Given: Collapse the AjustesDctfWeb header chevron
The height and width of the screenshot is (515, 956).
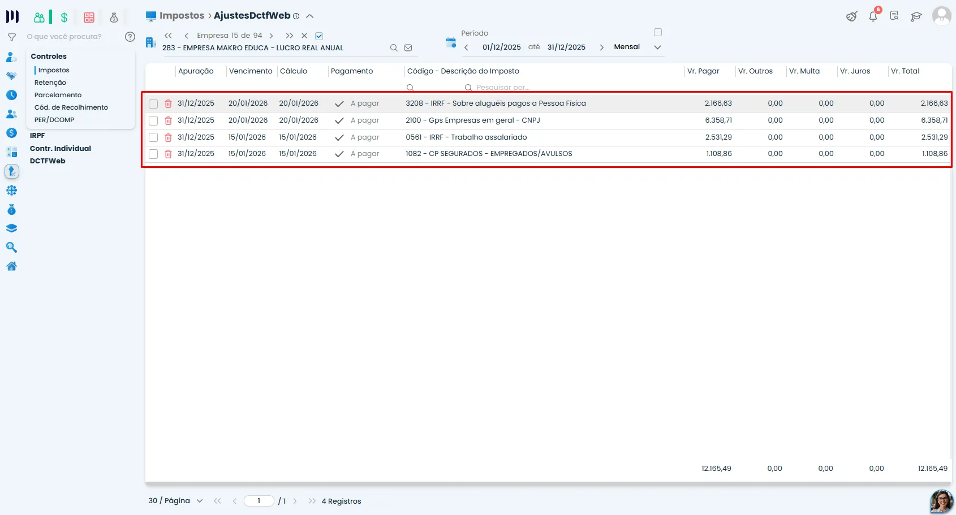Looking at the screenshot, I should pyautogui.click(x=309, y=16).
